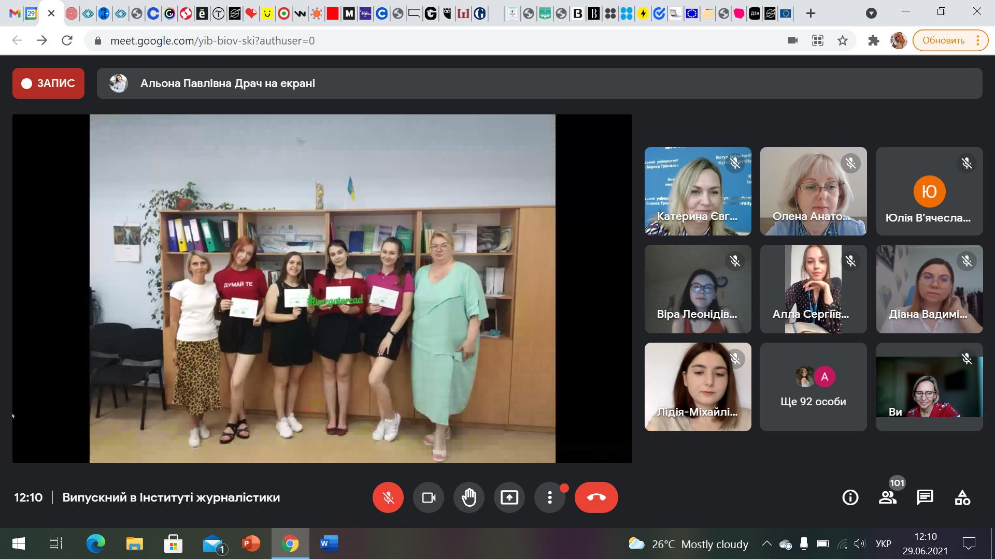The height and width of the screenshot is (559, 995).
Task: Switch to the Gmail tab
Action: (15, 13)
